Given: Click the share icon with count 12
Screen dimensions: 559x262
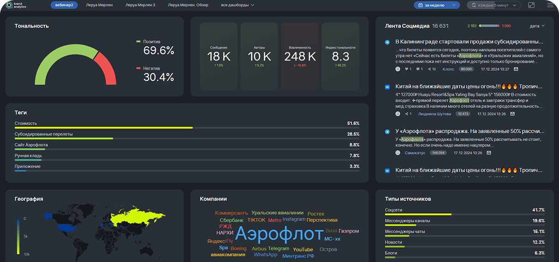Looking at the screenshot, I should pos(429,69).
